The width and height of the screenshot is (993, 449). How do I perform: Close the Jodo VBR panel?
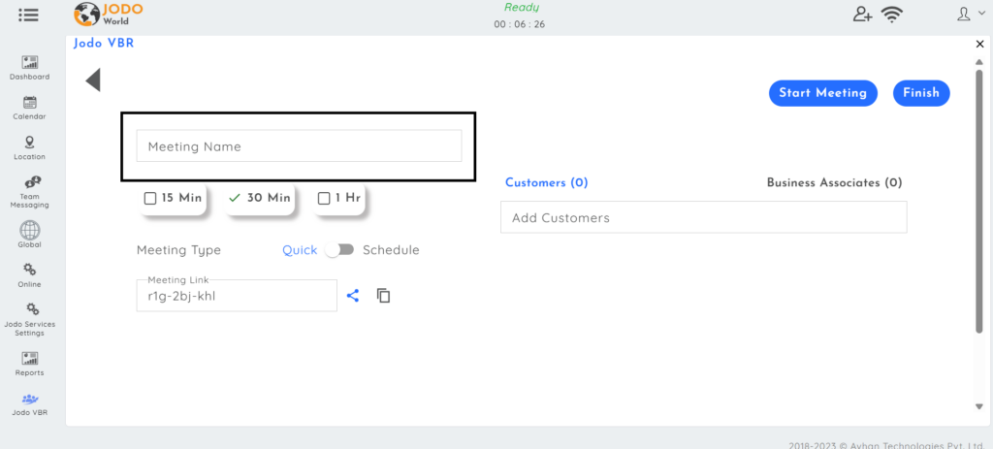tap(979, 44)
